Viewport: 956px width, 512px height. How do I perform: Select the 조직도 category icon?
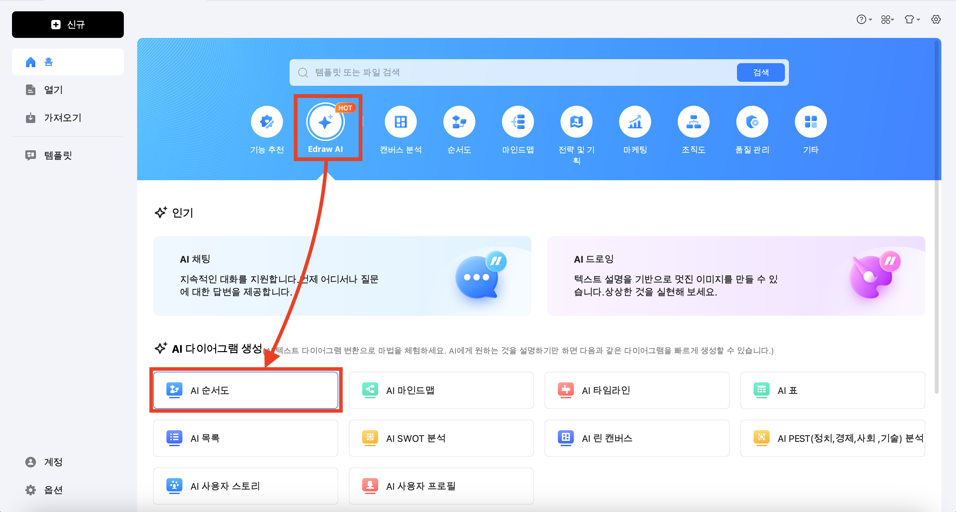tap(694, 122)
